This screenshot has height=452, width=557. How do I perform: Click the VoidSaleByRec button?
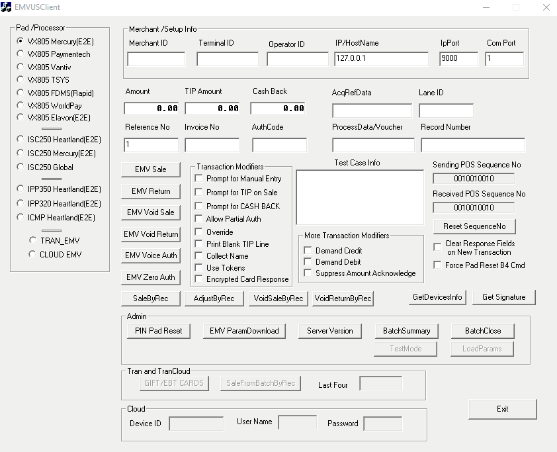(278, 298)
